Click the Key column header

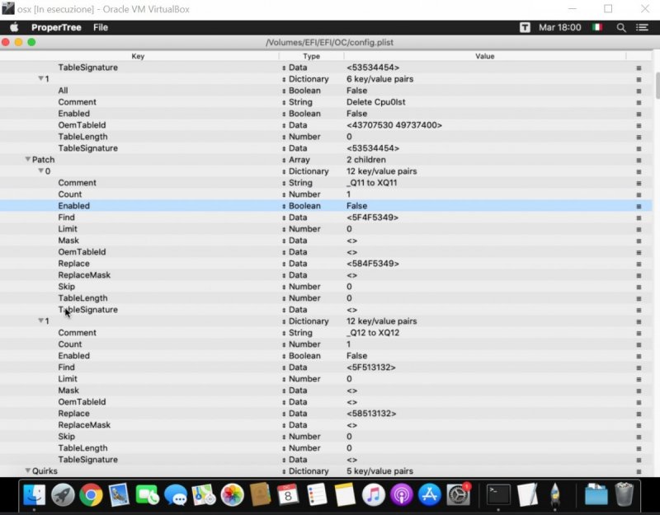tap(139, 56)
